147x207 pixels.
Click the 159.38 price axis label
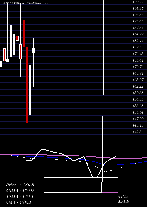point(138,93)
